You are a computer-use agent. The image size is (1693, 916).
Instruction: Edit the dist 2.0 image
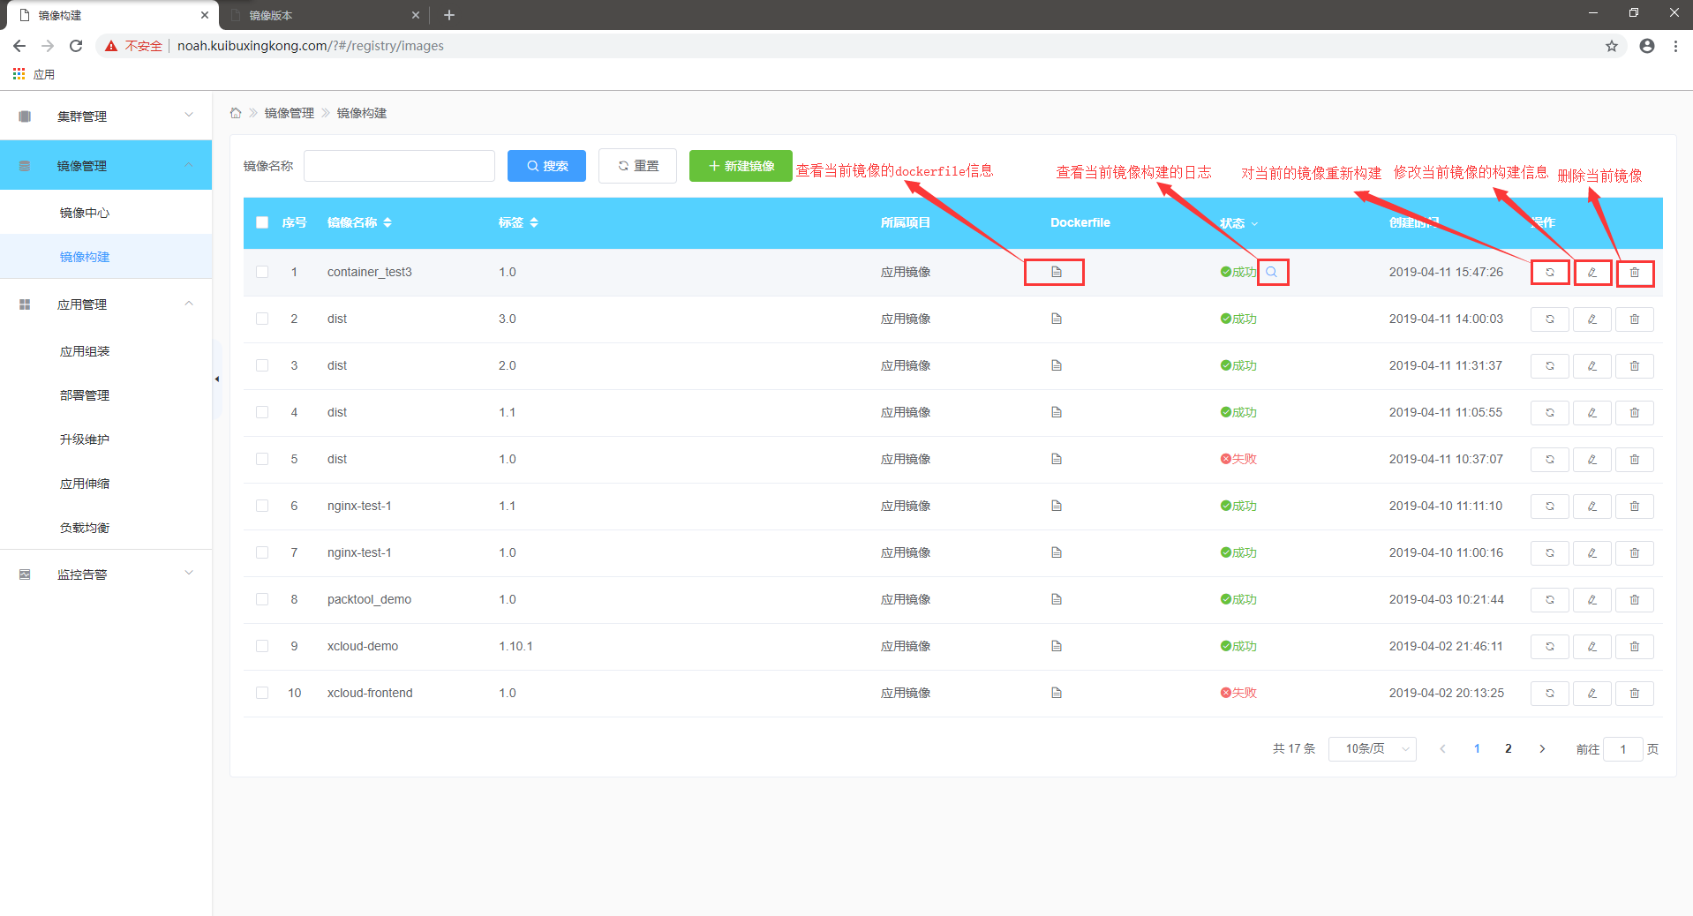click(1591, 366)
